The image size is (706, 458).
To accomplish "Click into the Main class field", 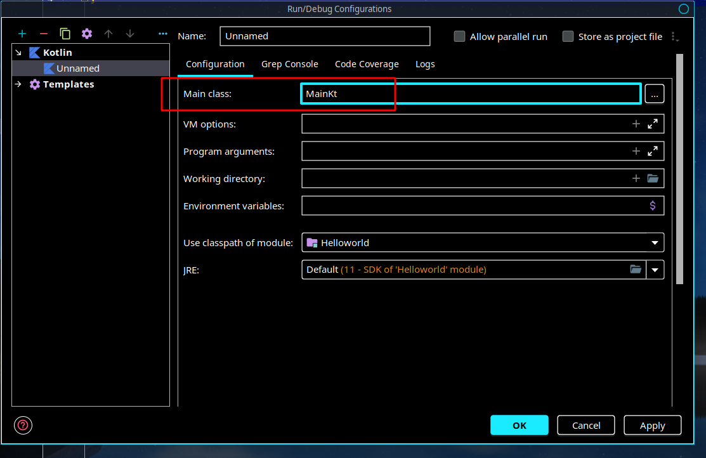I will pos(471,94).
